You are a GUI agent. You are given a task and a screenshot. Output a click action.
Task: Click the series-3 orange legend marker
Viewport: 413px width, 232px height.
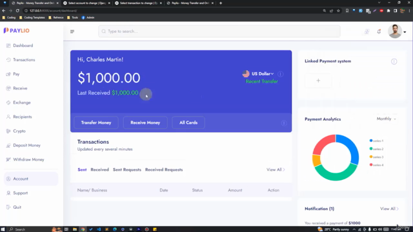371,157
